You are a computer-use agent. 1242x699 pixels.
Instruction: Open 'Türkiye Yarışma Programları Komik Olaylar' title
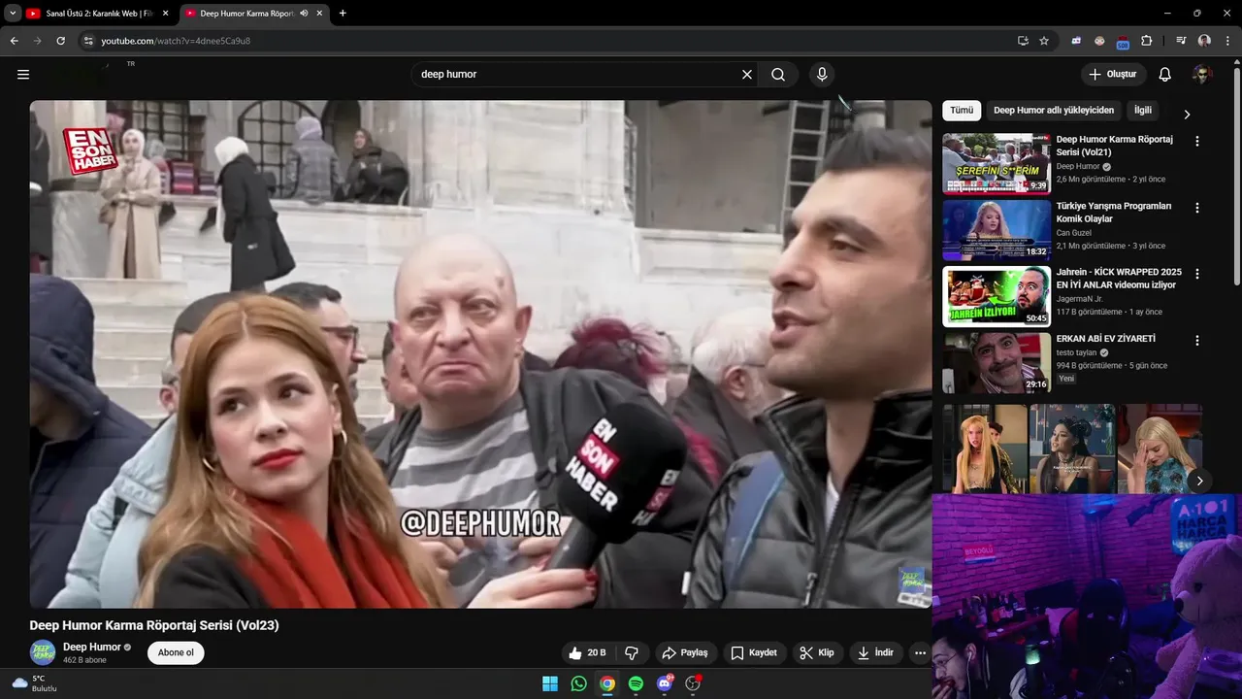coord(1114,213)
